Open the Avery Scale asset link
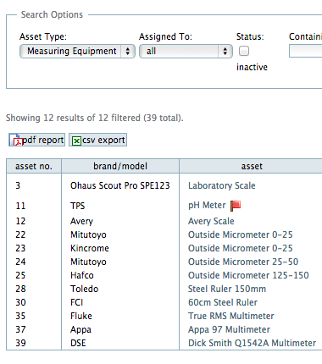The height and width of the screenshot is (364, 322). pyautogui.click(x=211, y=221)
